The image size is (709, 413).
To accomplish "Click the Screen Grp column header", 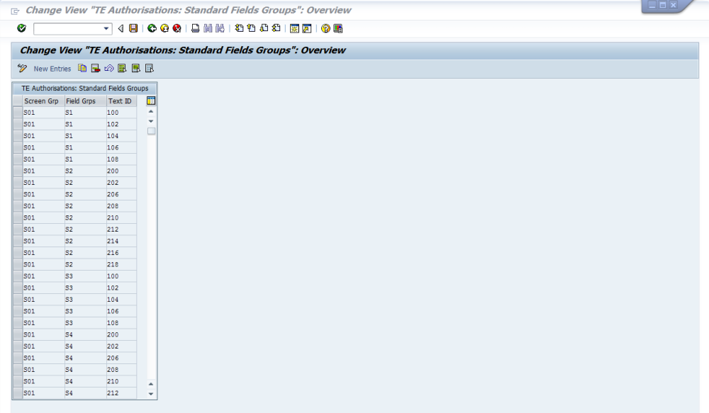I will 43,101.
